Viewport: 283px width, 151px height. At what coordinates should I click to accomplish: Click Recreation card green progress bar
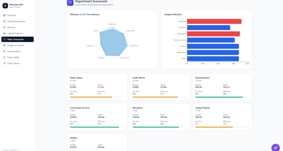click(159, 127)
